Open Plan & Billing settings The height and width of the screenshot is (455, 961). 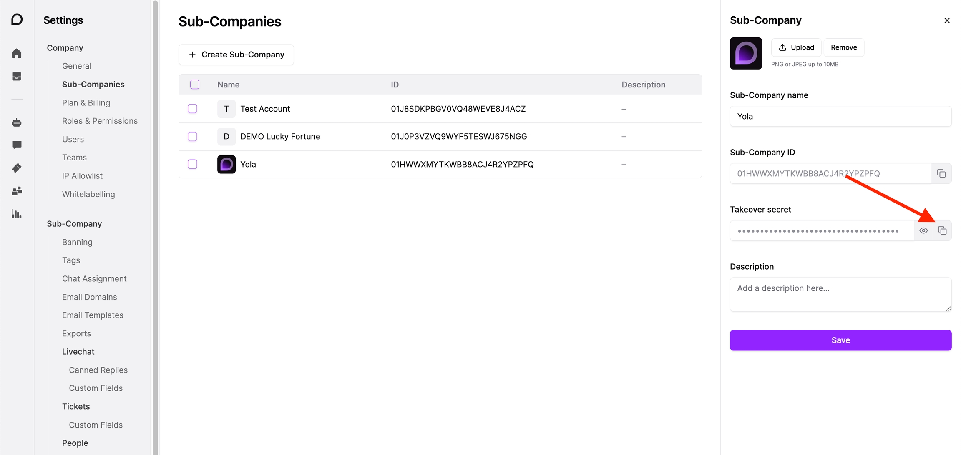click(86, 102)
